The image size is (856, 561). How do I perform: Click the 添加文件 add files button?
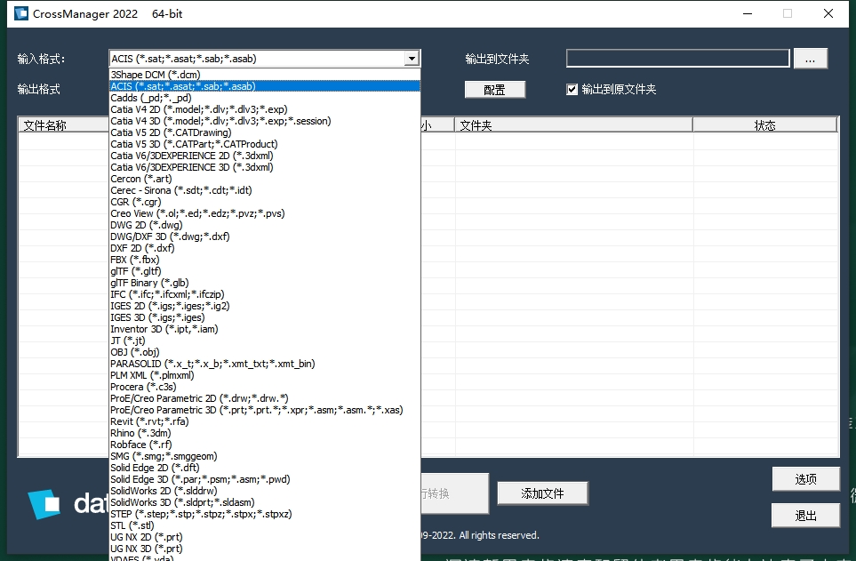point(542,492)
